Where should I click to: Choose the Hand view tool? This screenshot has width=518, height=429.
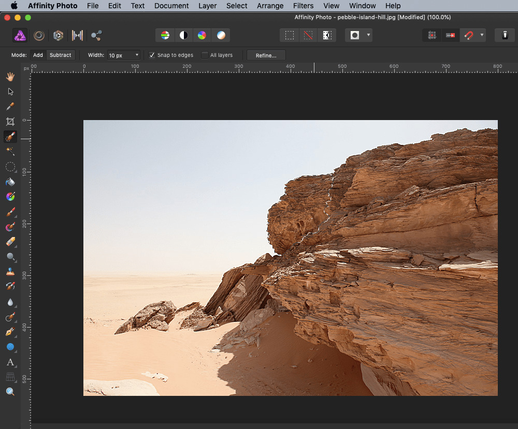[x=10, y=77]
